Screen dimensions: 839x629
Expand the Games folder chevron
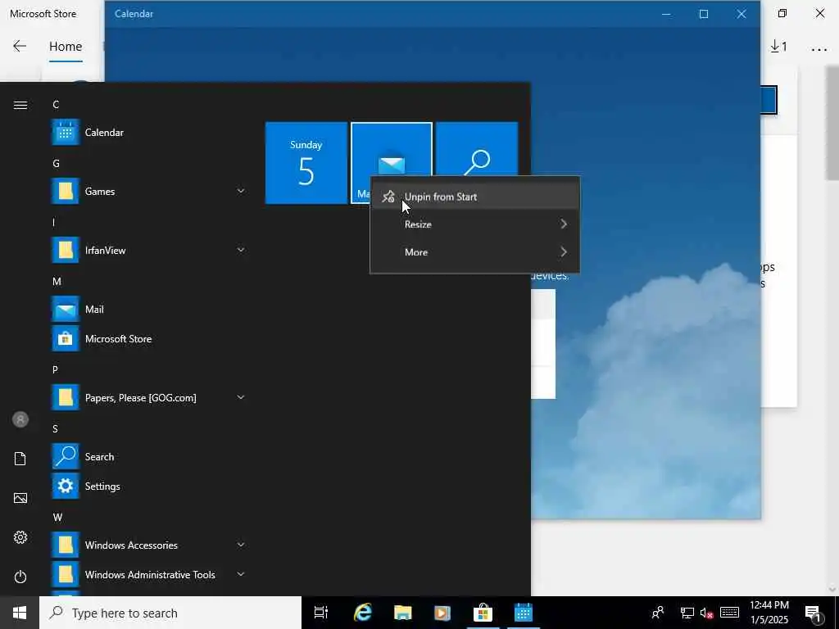pos(241,191)
